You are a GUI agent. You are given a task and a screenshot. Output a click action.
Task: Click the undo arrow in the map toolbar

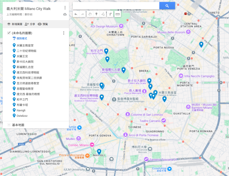point(76,14)
